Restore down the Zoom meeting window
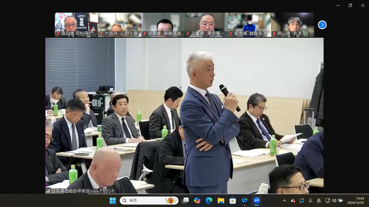Screen dimensions: 369x207 [351, 5]
